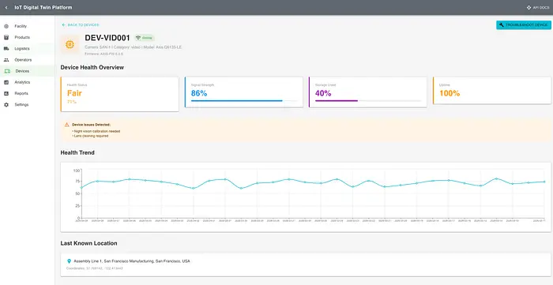Click the Health Trend heading

77,152
